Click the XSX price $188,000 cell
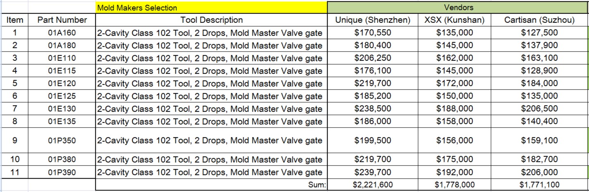Screen dimensions: 589x192 [455, 109]
